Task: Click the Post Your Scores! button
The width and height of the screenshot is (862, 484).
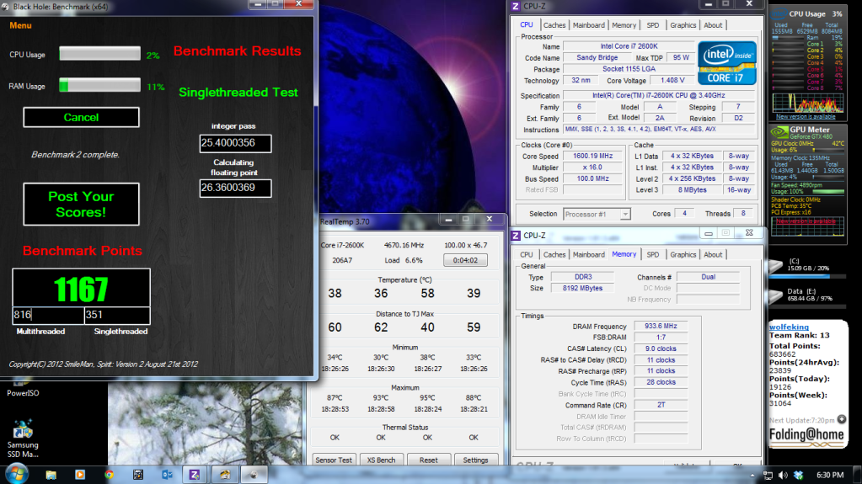Action: 81,205
